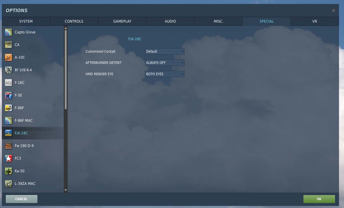Click the F-86F Sabre icon
Image resolution: width=344 pixels, height=208 pixels.
pyautogui.click(x=8, y=108)
